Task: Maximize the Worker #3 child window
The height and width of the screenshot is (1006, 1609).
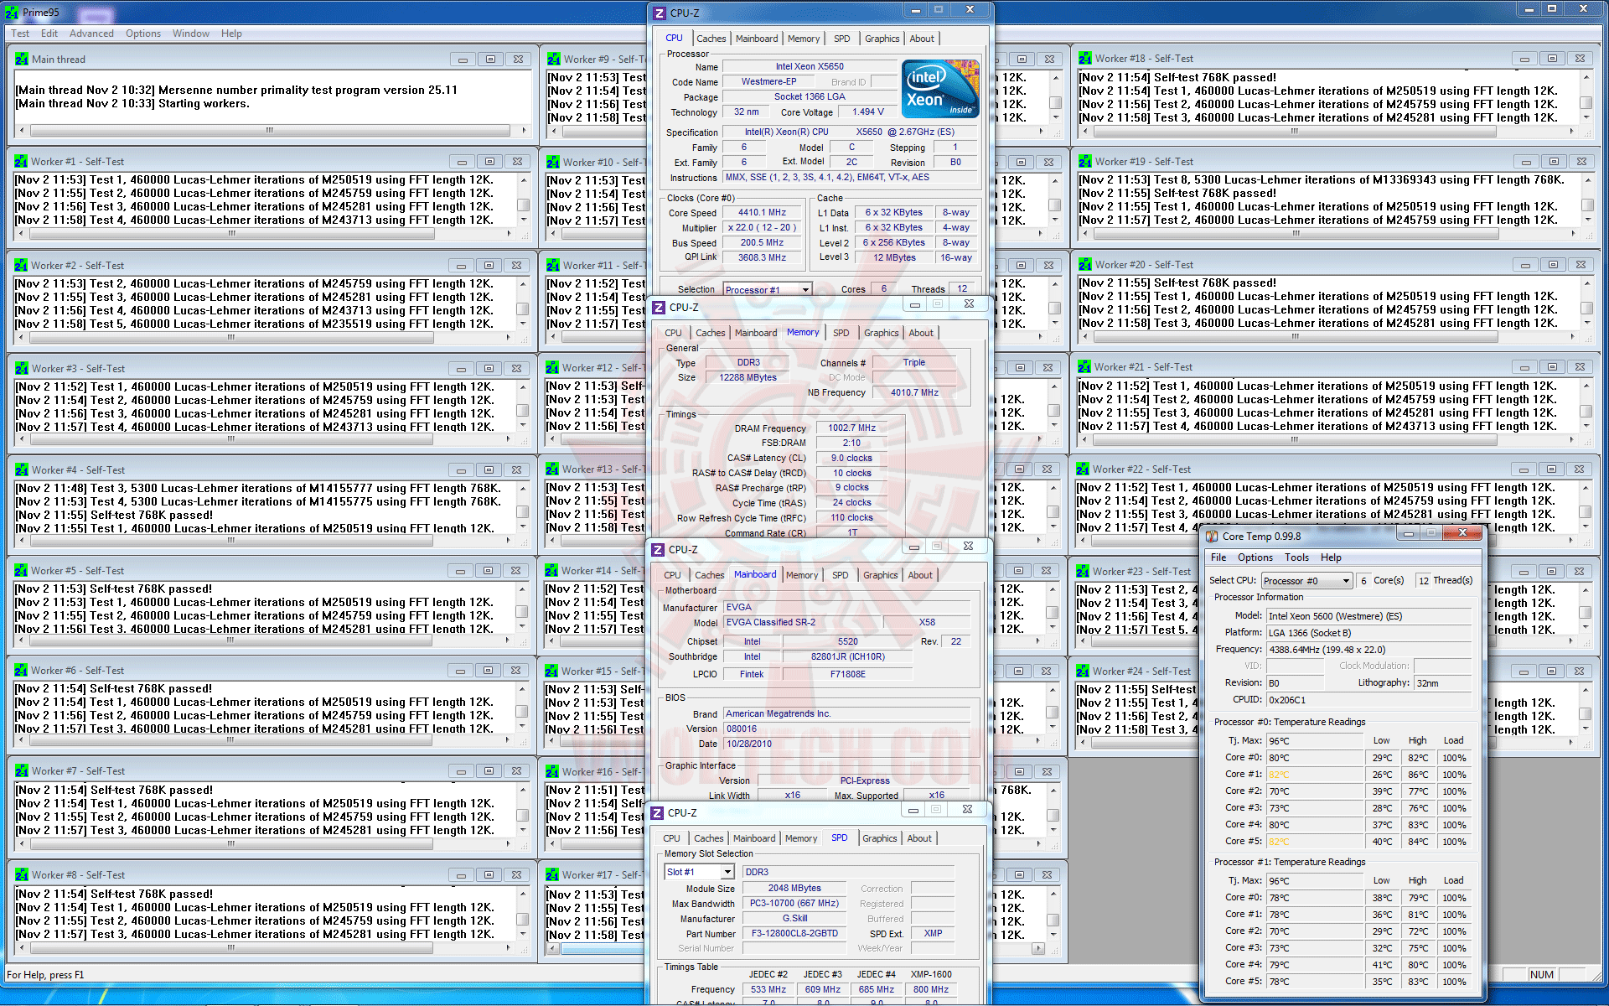Action: [x=489, y=368]
